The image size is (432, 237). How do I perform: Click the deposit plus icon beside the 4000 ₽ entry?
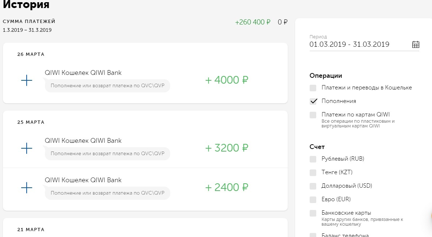(x=26, y=80)
